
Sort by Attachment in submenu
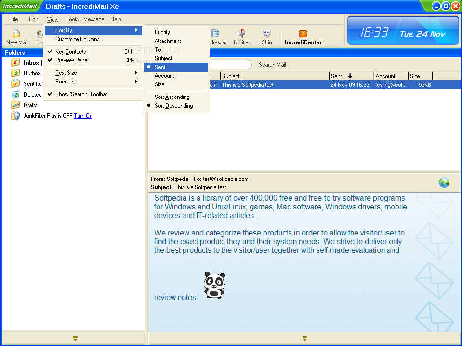(176, 41)
